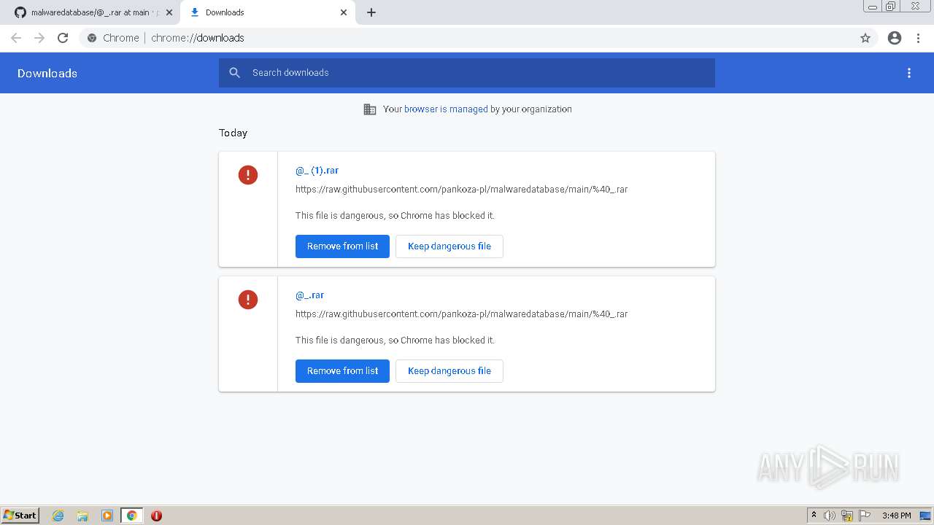The height and width of the screenshot is (525, 934).
Task: Click the Search downloads field
Action: coord(467,73)
